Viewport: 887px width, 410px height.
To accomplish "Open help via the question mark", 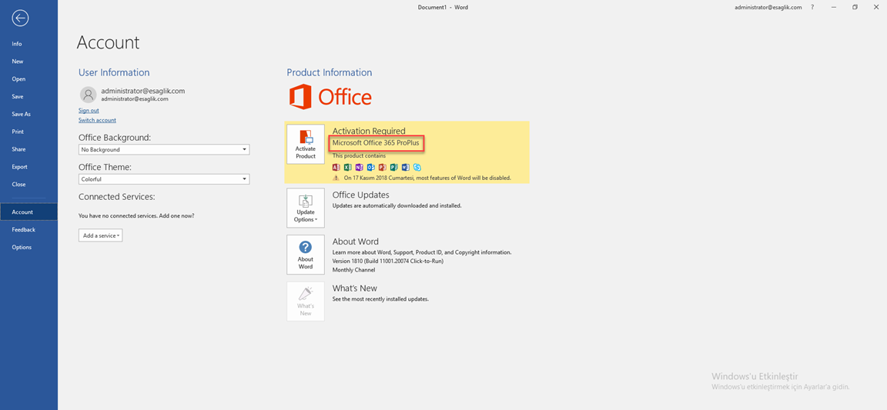I will (x=812, y=8).
